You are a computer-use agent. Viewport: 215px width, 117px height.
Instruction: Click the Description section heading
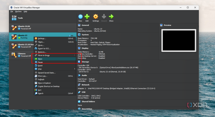(x=87, y=109)
